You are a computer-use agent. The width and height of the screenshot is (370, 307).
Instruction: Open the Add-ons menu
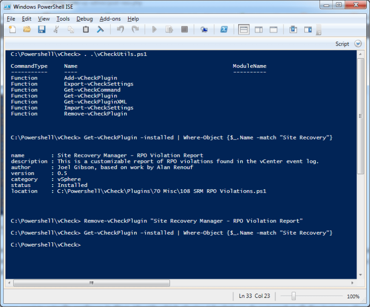[x=110, y=19]
